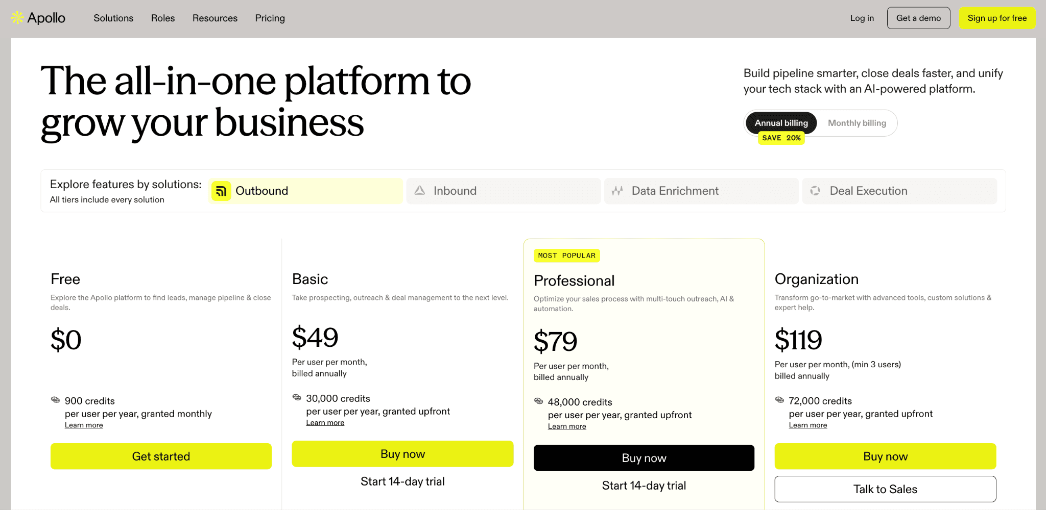Click the Inbound triangle icon
This screenshot has height=510, width=1046.
point(420,191)
